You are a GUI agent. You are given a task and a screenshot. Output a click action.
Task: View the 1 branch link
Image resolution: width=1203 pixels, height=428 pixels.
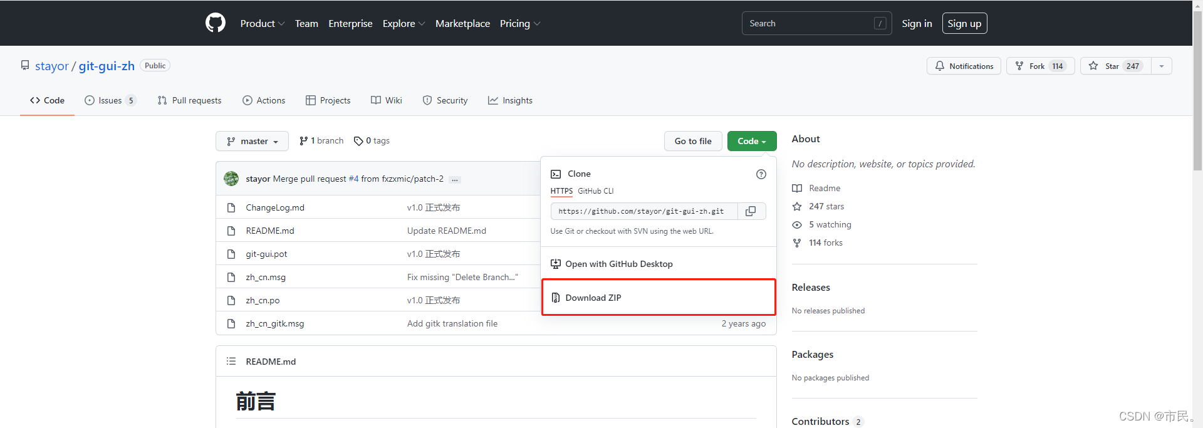[x=321, y=141]
